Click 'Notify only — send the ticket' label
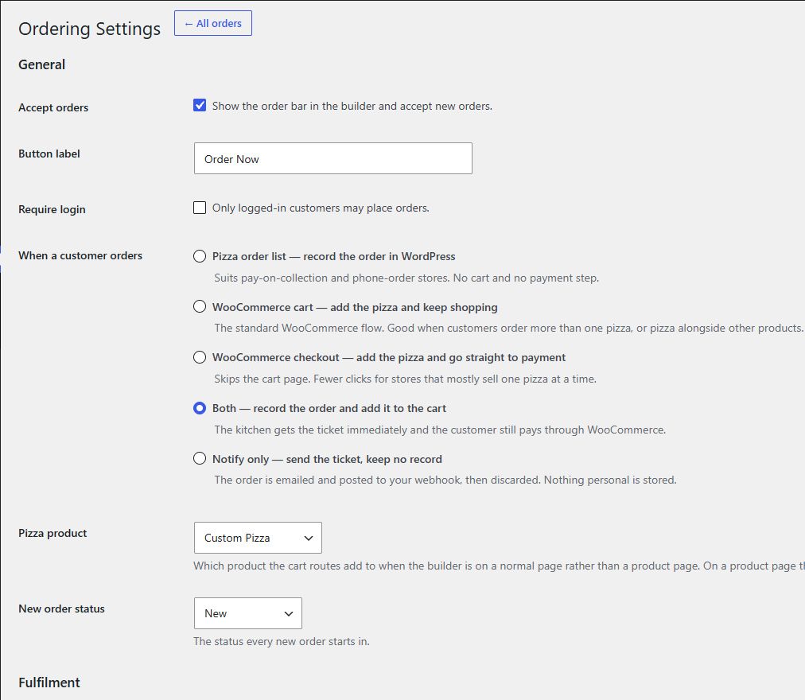 [x=327, y=459]
